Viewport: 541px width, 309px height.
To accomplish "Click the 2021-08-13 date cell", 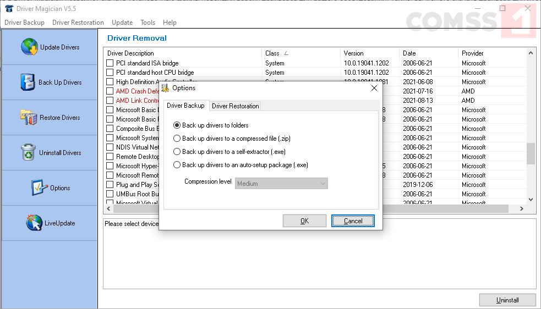I will coord(418,101).
